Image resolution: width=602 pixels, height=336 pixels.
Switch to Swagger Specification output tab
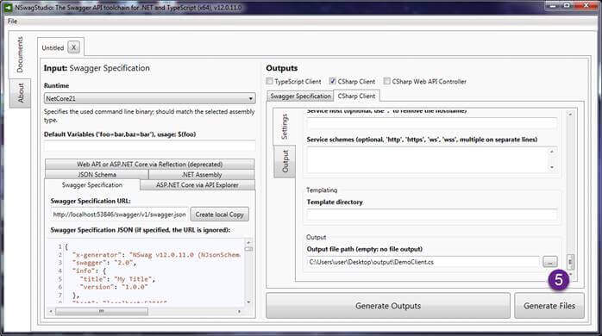pos(301,96)
